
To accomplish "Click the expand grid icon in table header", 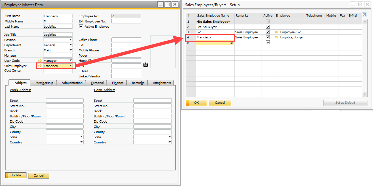I will (365, 15).
